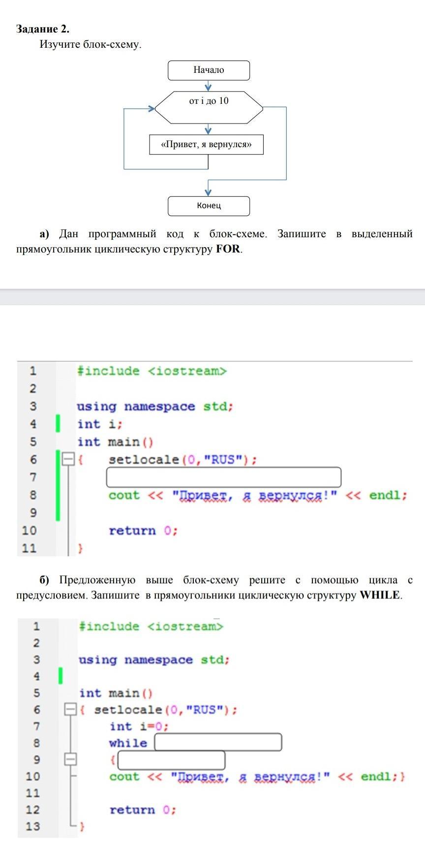Click the bold word WHILE in task б
Screen dimensions: 425x851
tap(380, 595)
